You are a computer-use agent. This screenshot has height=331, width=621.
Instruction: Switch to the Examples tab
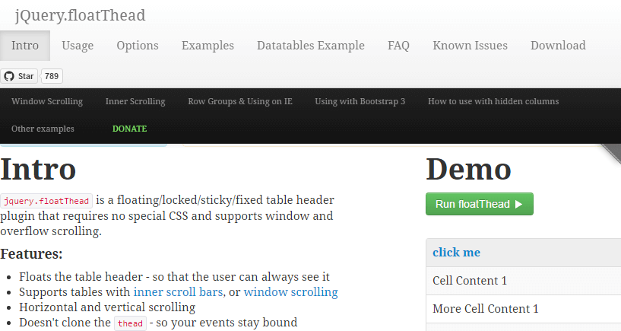pos(208,46)
